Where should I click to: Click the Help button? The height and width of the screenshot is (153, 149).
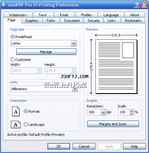pos(134,146)
